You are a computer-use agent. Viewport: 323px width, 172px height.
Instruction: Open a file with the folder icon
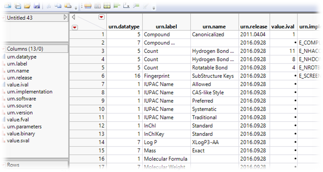click(27, 6)
